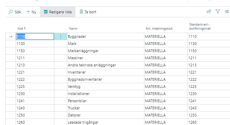Select Kod cell 1260

(35, 122)
